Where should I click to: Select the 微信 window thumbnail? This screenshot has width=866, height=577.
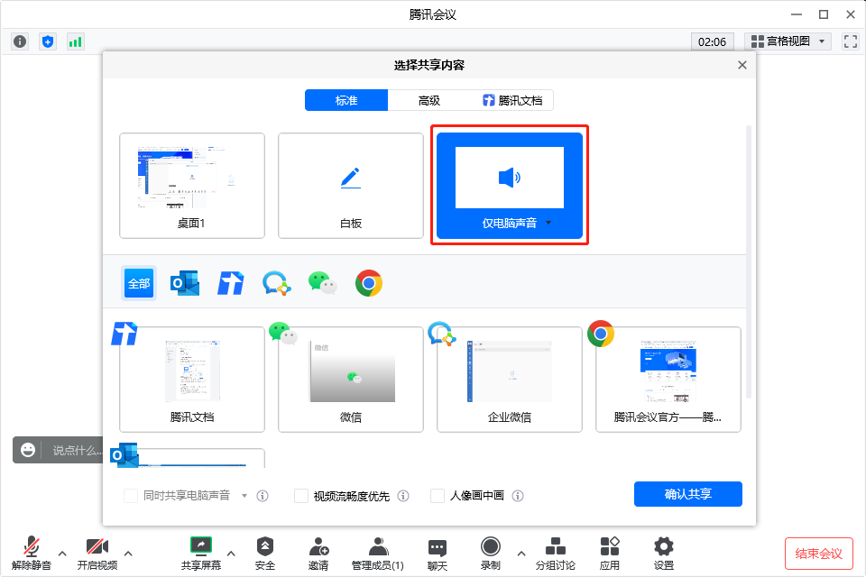(x=351, y=380)
